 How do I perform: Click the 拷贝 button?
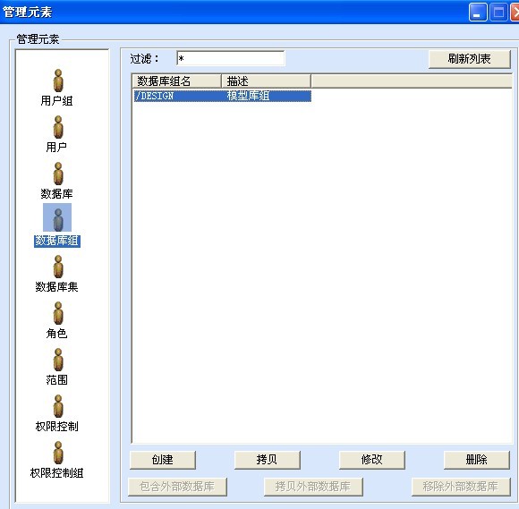pos(268,460)
